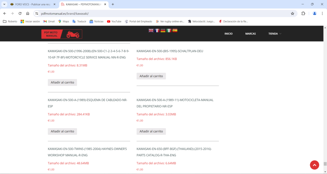Image resolution: width=327 pixels, height=174 pixels.
Task: Open the YouTube bookmark
Action: point(114,21)
